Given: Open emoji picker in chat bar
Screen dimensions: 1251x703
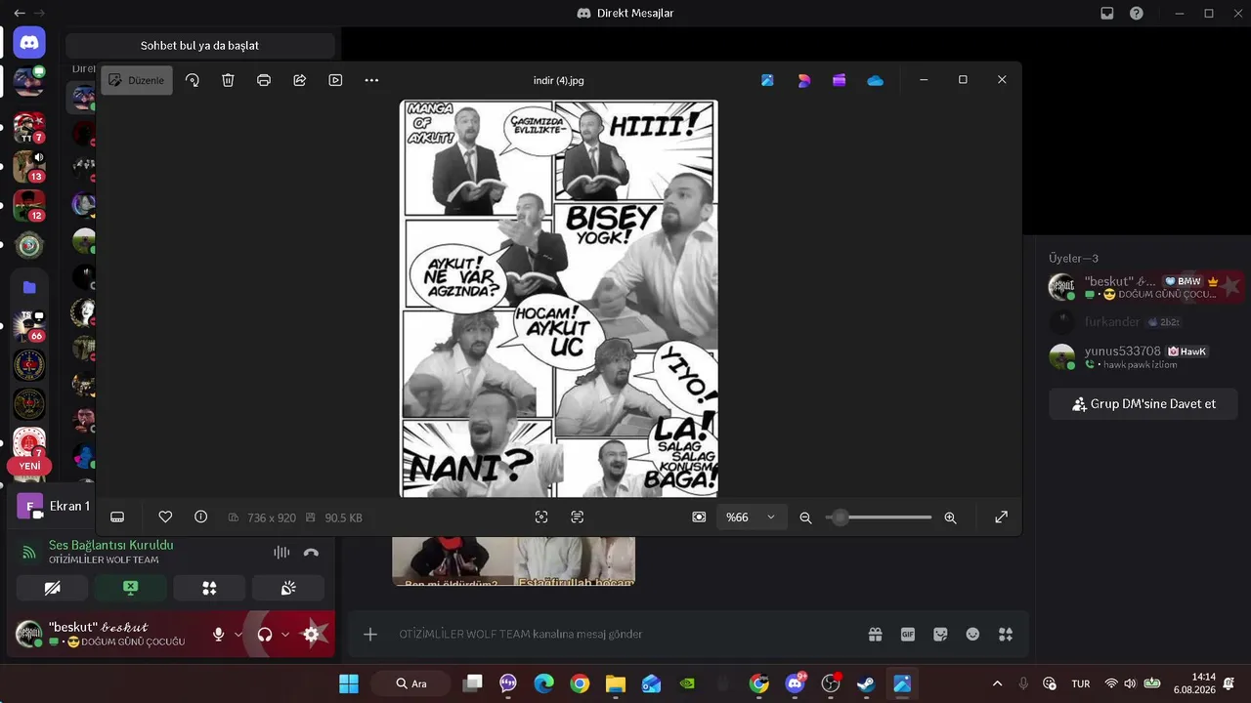Looking at the screenshot, I should (x=972, y=634).
